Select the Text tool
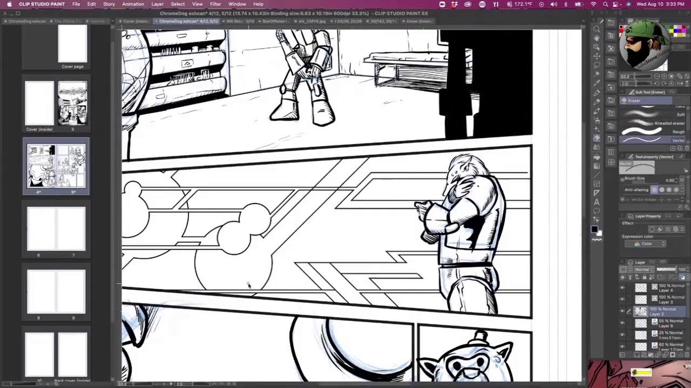The width and height of the screenshot is (691, 388). coord(597,202)
